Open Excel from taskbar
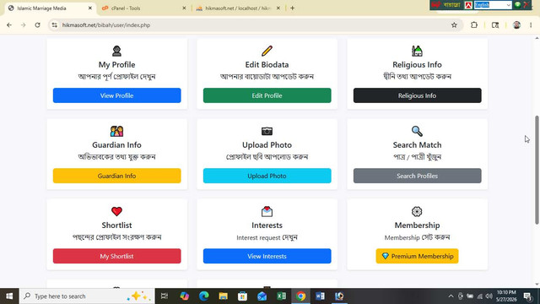 281,296
